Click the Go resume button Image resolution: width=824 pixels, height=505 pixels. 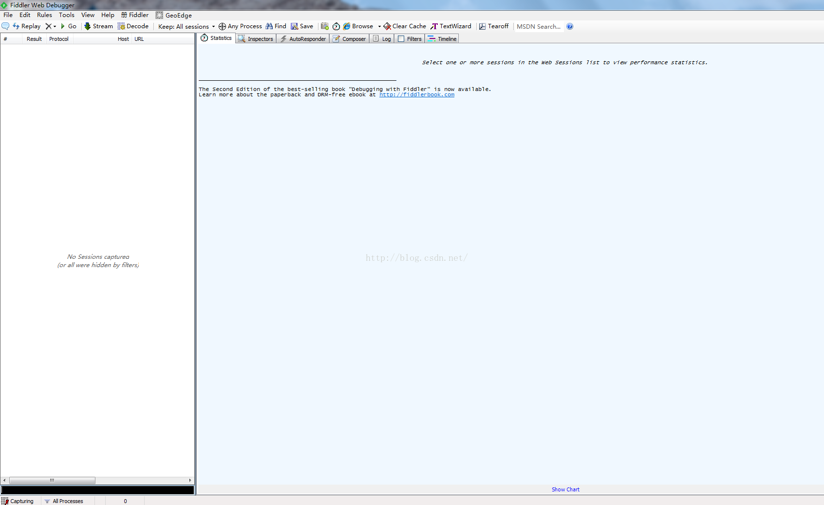pos(68,26)
